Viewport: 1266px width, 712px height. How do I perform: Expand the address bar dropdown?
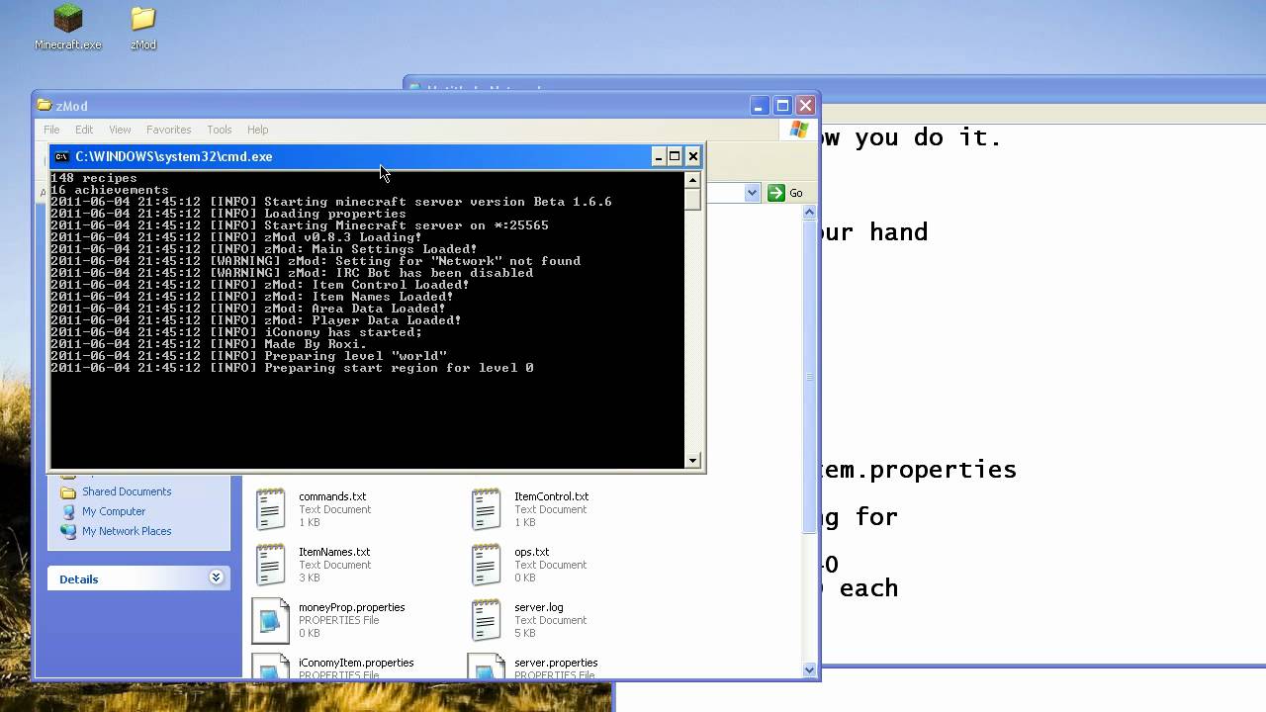coord(753,193)
